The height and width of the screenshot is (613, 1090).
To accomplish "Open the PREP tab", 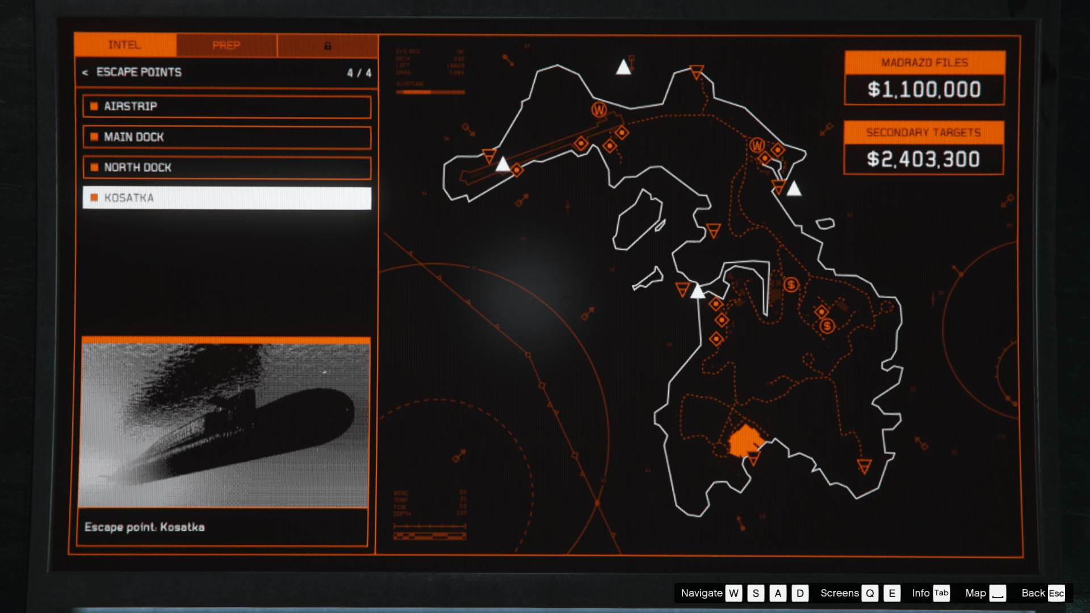I will pos(225,46).
